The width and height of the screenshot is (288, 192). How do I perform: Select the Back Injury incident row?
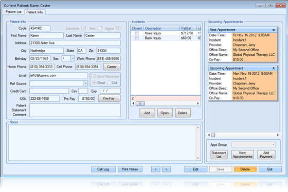(x=166, y=38)
